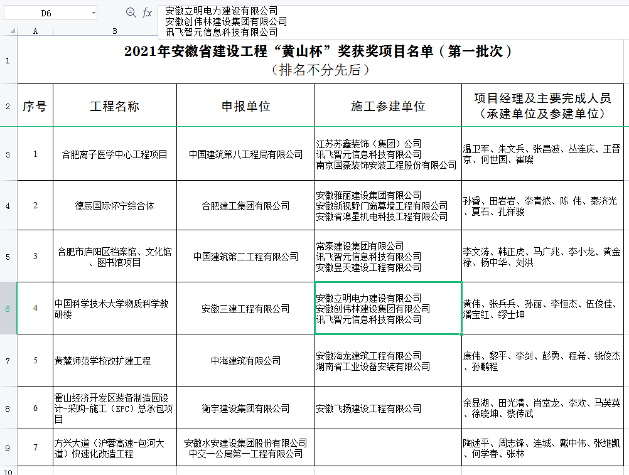Viewport: 629px width, 475px height.
Task: Click the zoom magnifier icon beside formula bar
Action: coord(131,13)
